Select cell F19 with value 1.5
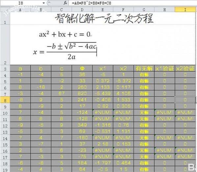Viewport: 197px width, 172px height. pyautogui.click(x=123, y=169)
